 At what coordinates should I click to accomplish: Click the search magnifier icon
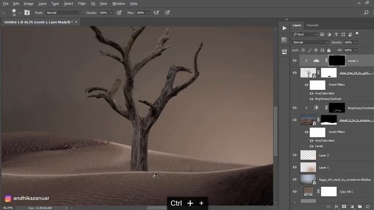pos(366,13)
